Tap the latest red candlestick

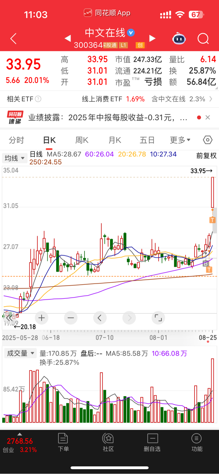(212, 192)
